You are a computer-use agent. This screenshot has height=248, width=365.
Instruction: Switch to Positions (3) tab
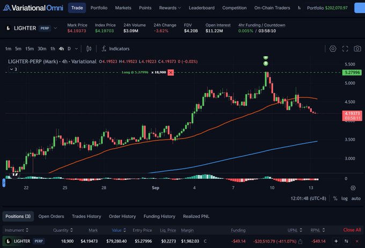point(18,216)
